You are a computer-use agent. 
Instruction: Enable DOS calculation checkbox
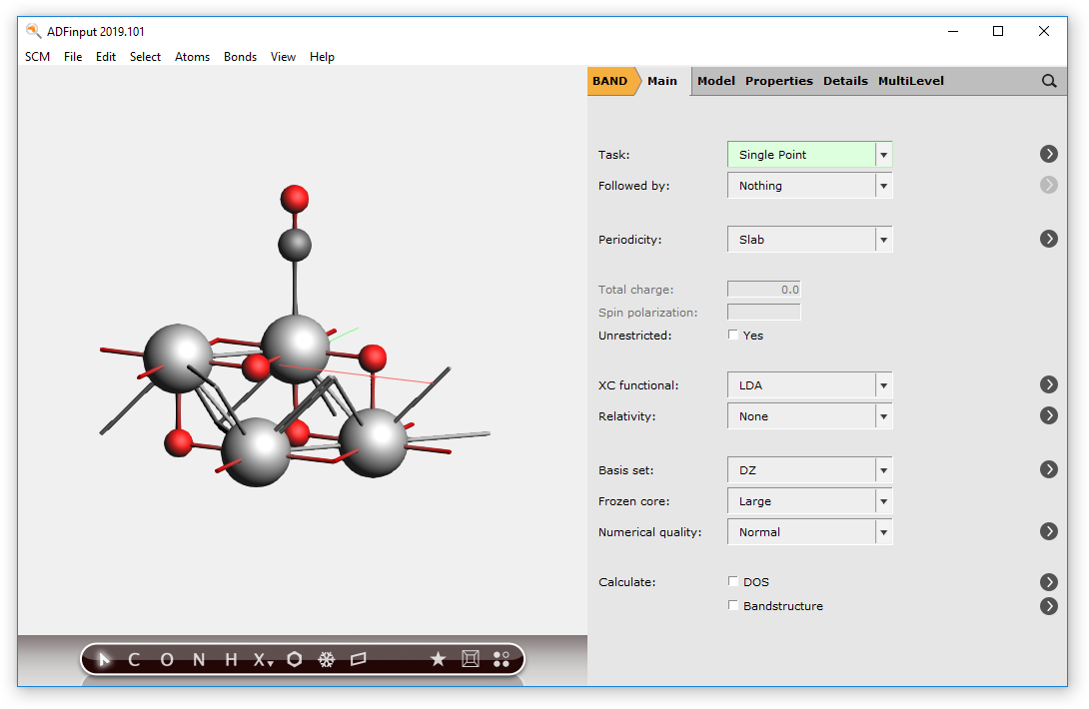point(732,581)
